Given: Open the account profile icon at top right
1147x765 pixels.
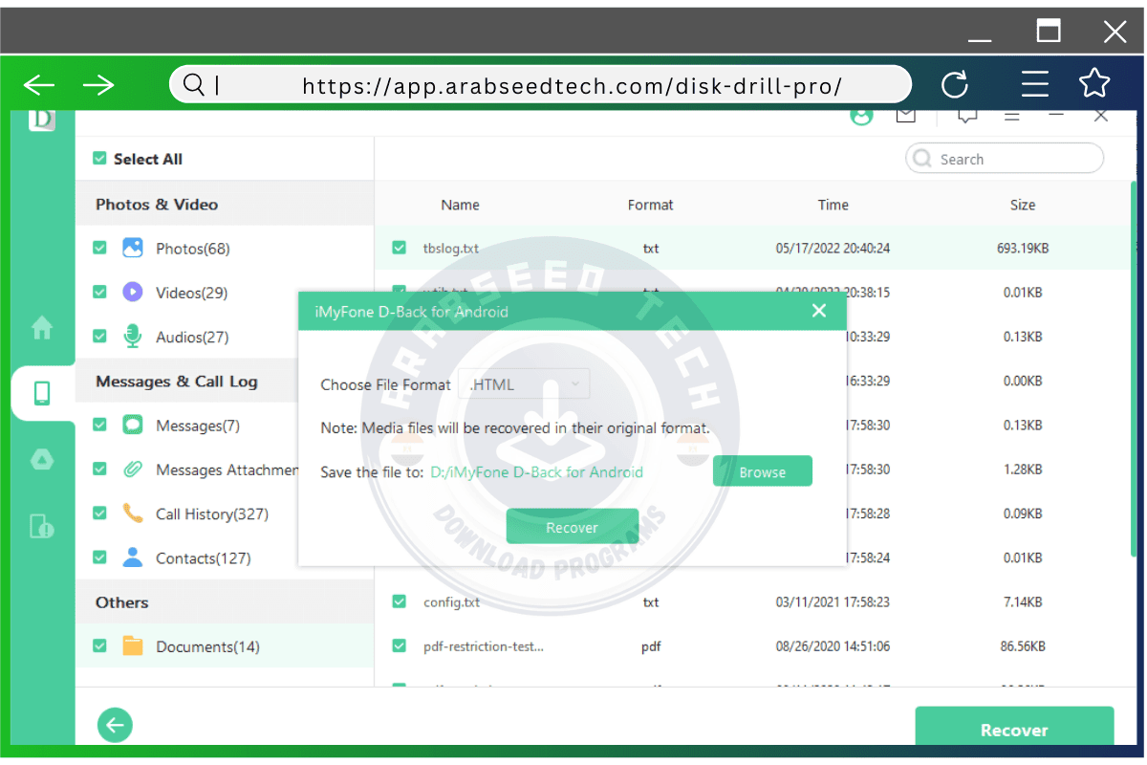Looking at the screenshot, I should click(x=862, y=115).
